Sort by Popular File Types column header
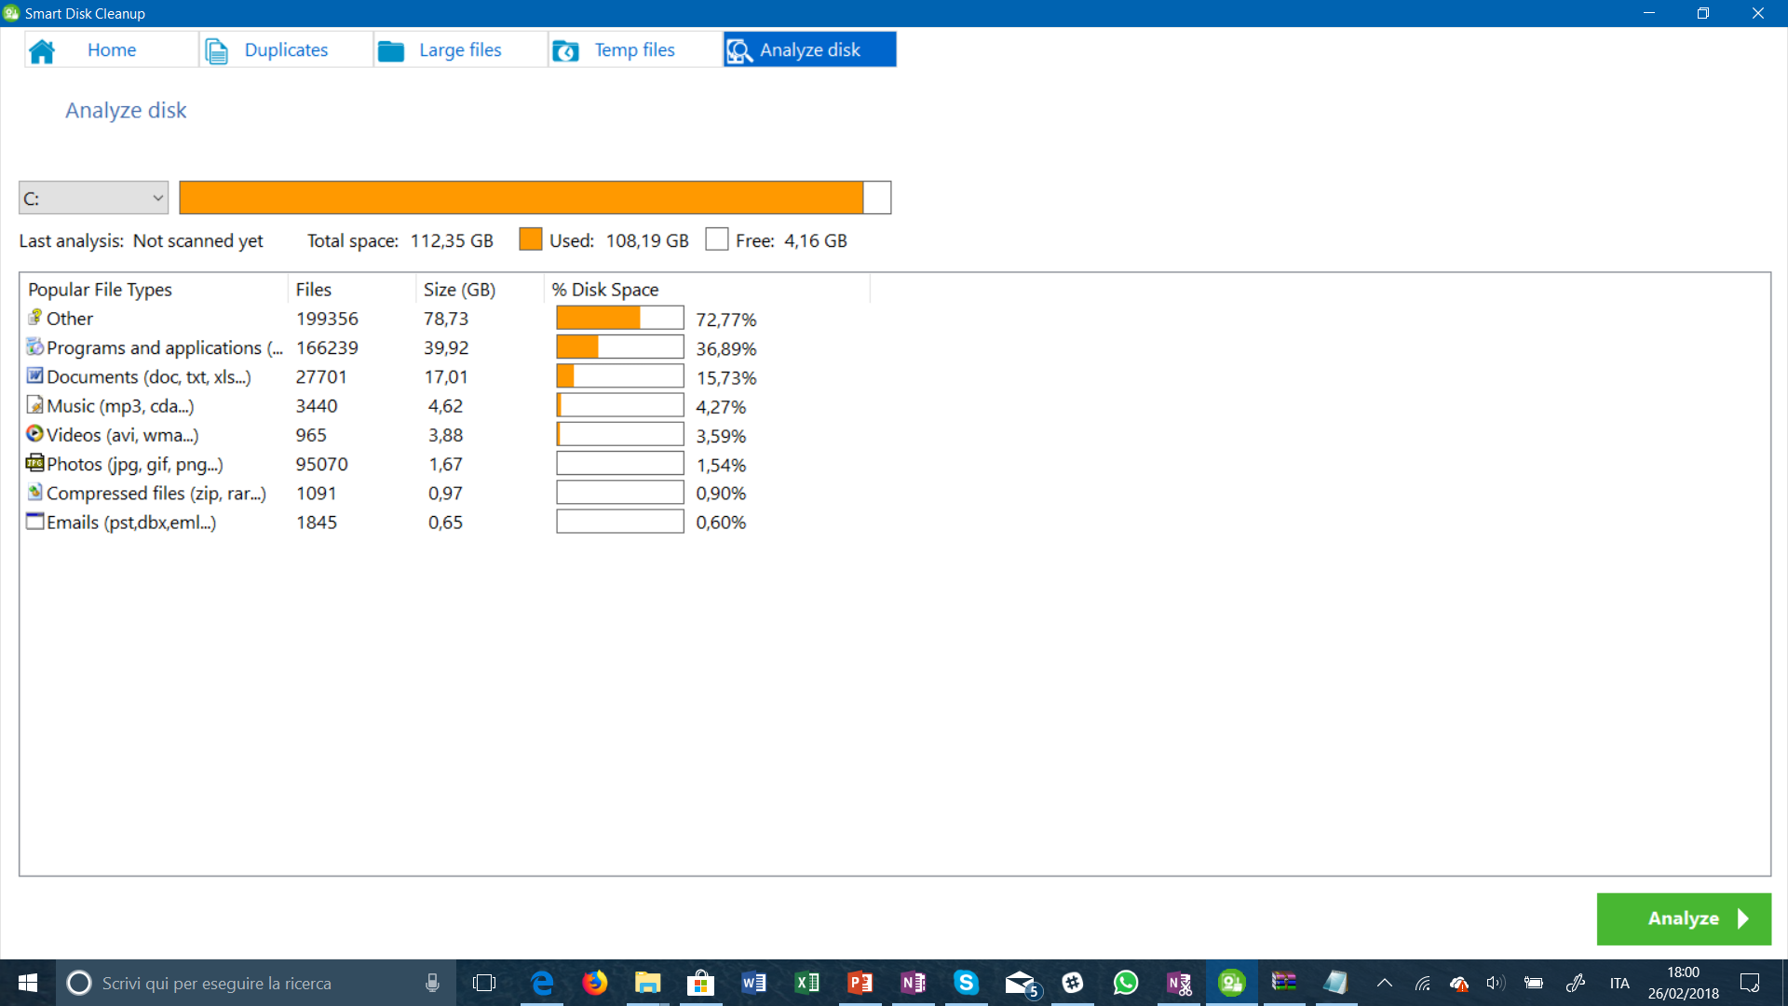This screenshot has height=1006, width=1788. tap(154, 290)
